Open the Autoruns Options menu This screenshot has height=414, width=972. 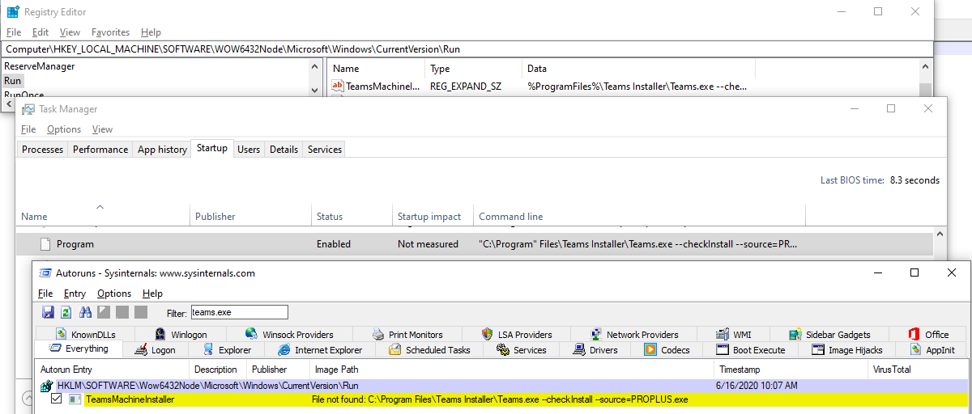pos(114,294)
